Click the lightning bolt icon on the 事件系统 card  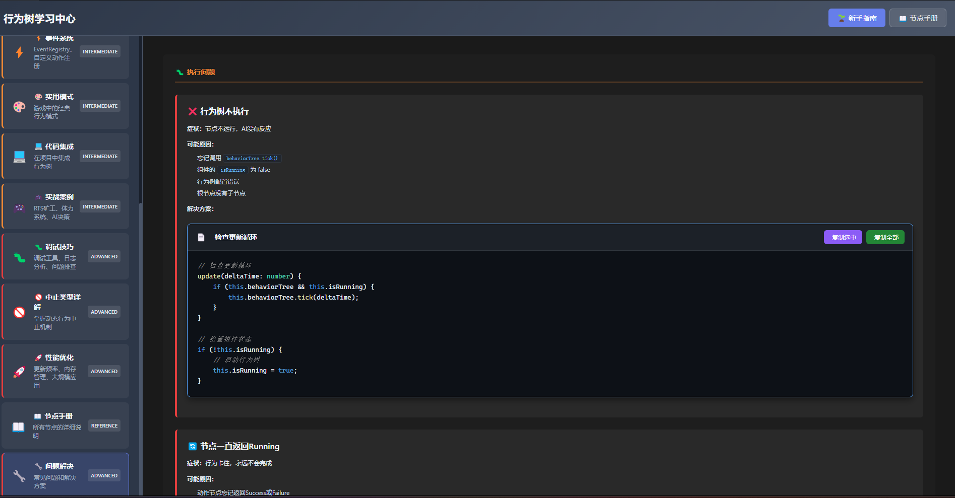point(19,52)
